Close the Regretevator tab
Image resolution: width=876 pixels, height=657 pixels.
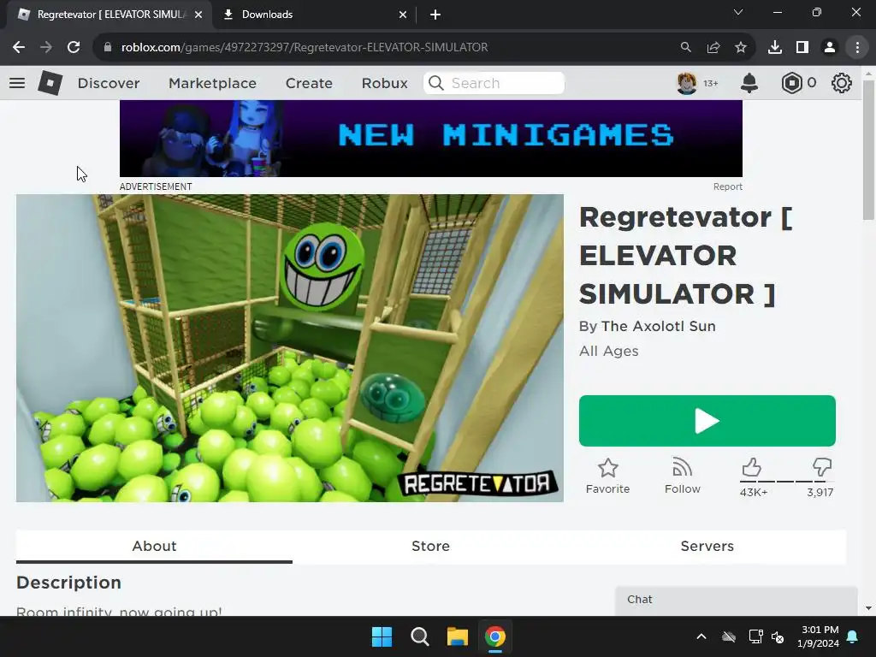click(x=198, y=15)
